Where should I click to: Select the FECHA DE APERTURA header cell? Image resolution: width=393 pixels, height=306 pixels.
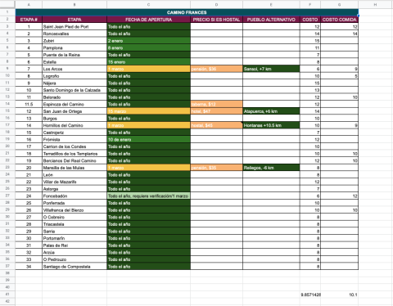pos(148,20)
